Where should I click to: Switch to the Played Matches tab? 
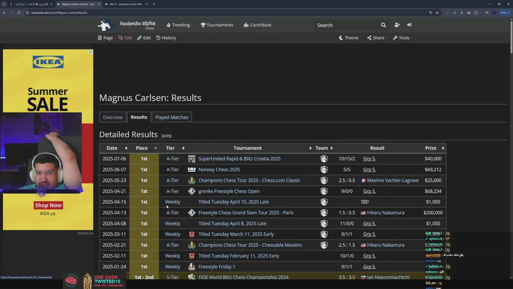[x=172, y=117]
